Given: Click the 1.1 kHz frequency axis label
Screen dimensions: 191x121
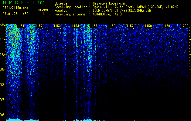Looking at the screenshot, I should (x=2, y=39).
